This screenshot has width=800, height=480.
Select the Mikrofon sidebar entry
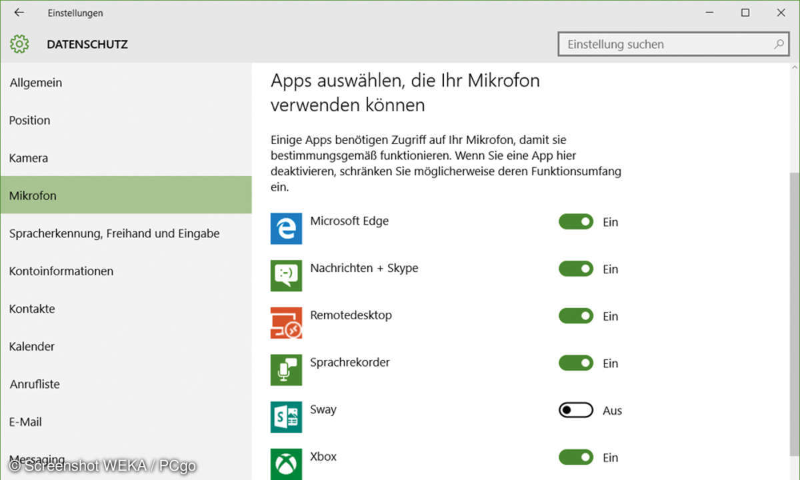(x=126, y=195)
